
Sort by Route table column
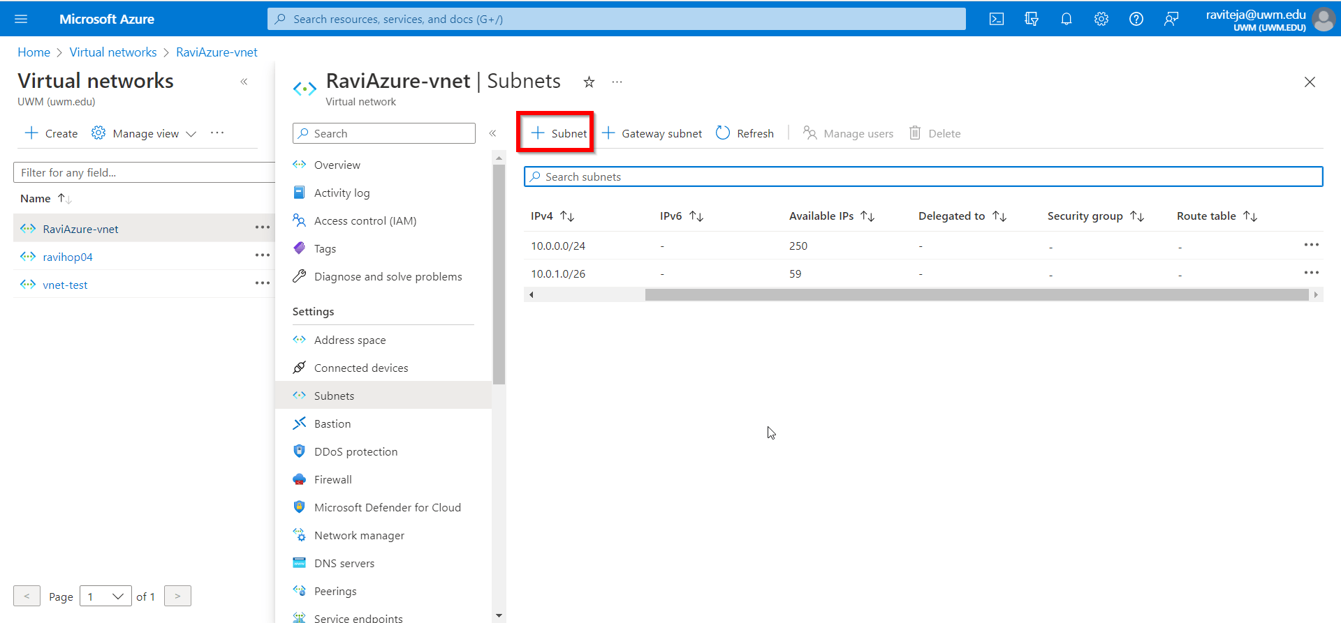pyautogui.click(x=1217, y=216)
